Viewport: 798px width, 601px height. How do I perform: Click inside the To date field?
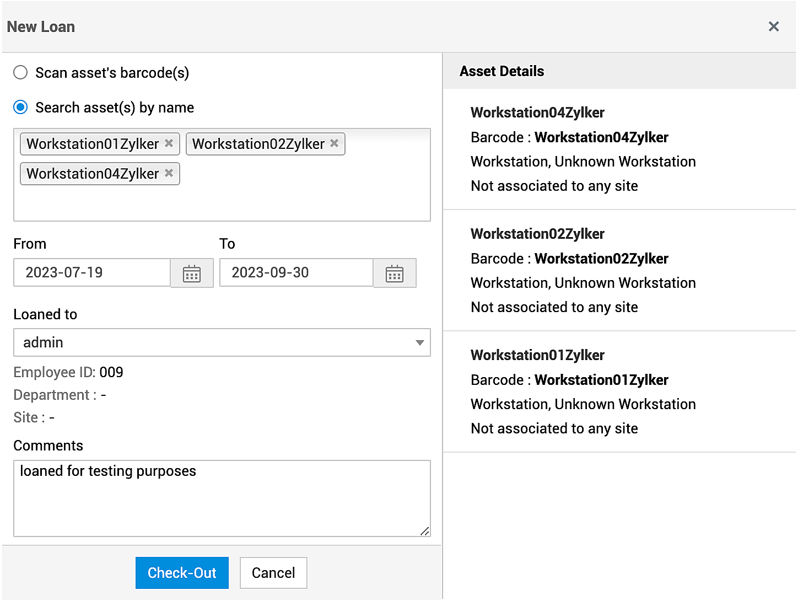click(296, 273)
